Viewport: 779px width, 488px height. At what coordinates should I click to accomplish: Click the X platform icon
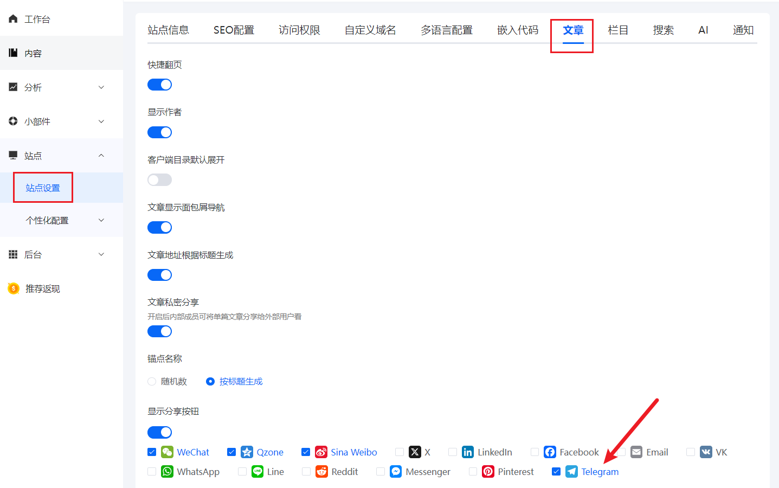click(x=415, y=452)
